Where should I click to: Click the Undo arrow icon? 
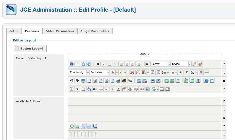pyautogui.click(x=83, y=64)
